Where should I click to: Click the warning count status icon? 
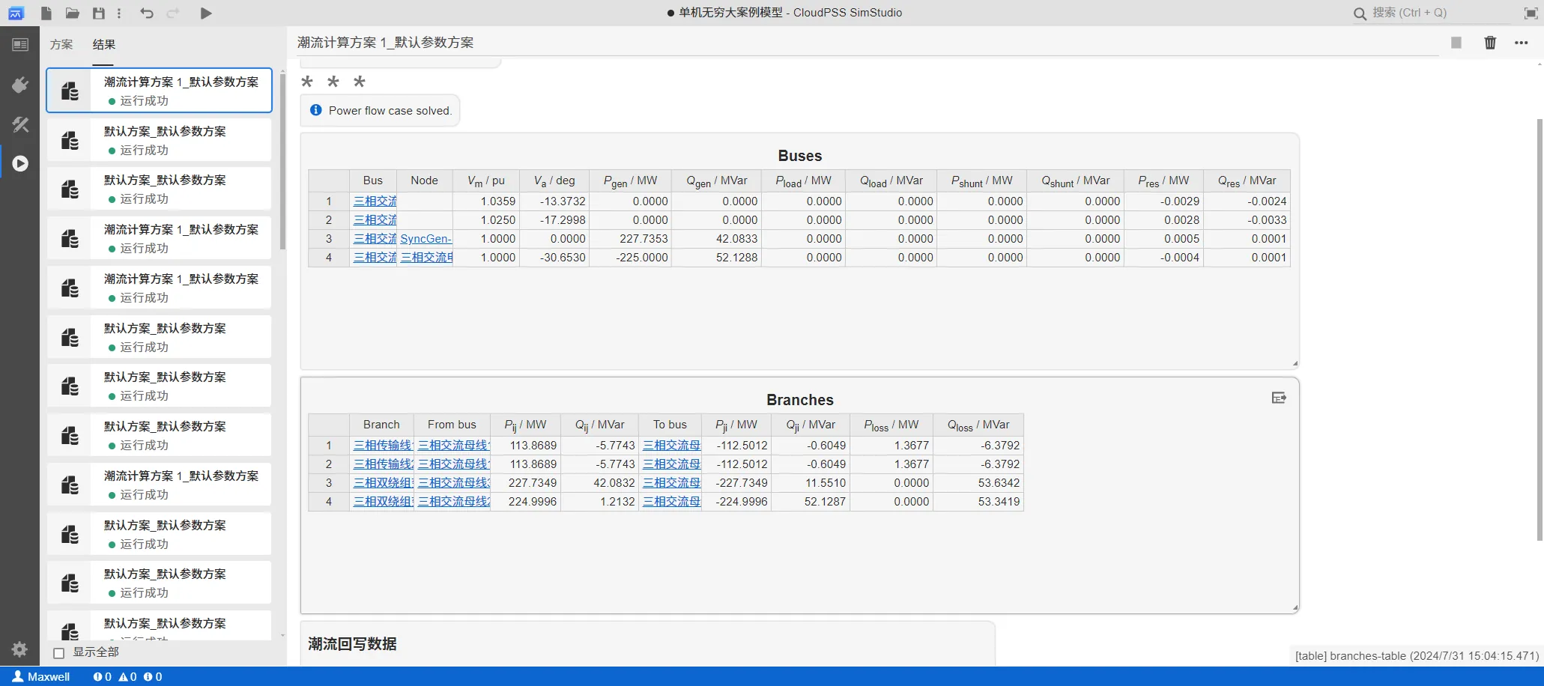tap(127, 676)
